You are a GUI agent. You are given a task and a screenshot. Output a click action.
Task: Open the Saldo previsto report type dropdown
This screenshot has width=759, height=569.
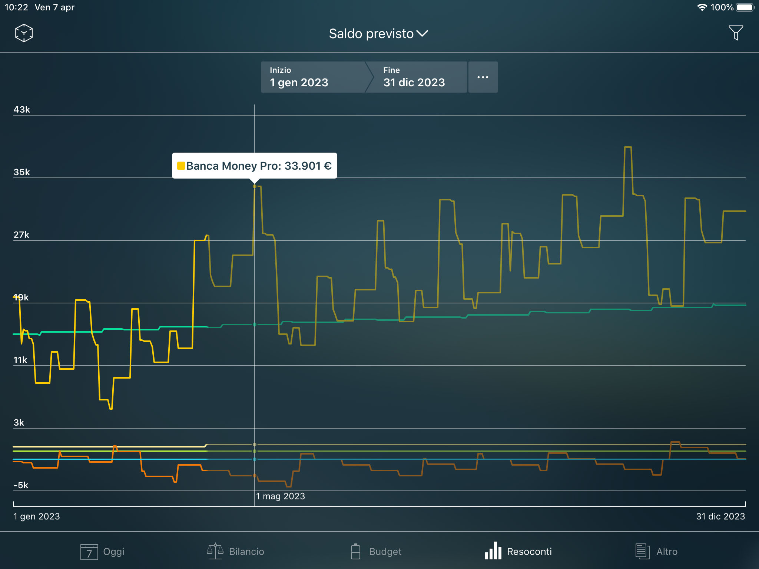tap(378, 33)
